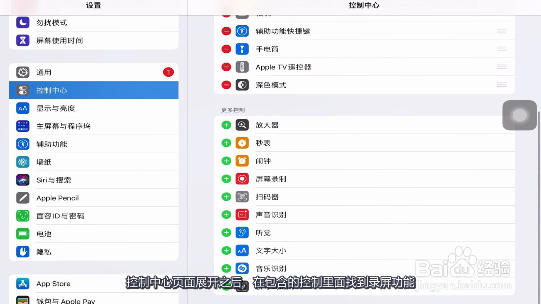Click the Hearing (听觉) ear icon
The image size is (541, 304).
point(242,232)
